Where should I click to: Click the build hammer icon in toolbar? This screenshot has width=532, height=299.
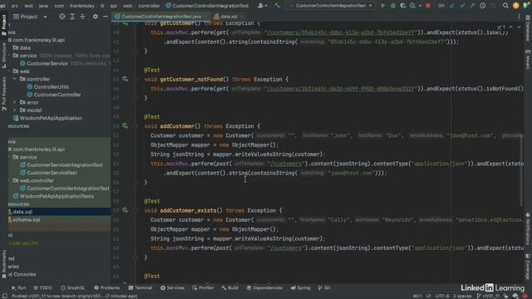pos(277,6)
